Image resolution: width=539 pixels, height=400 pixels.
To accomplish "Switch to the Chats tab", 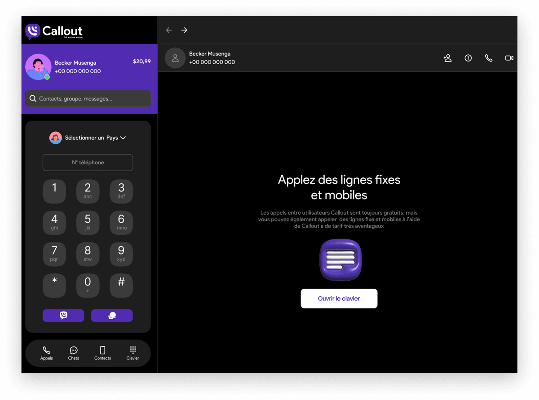I will pyautogui.click(x=74, y=353).
